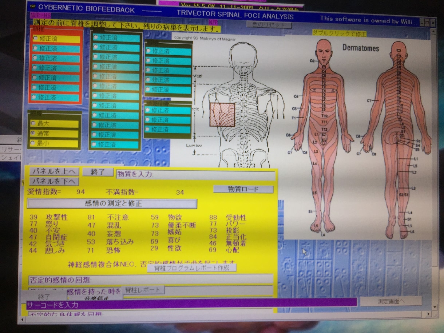The image size is (444, 333).
Task: Select last 修正済 radio in the three-row group
Action: [147, 129]
